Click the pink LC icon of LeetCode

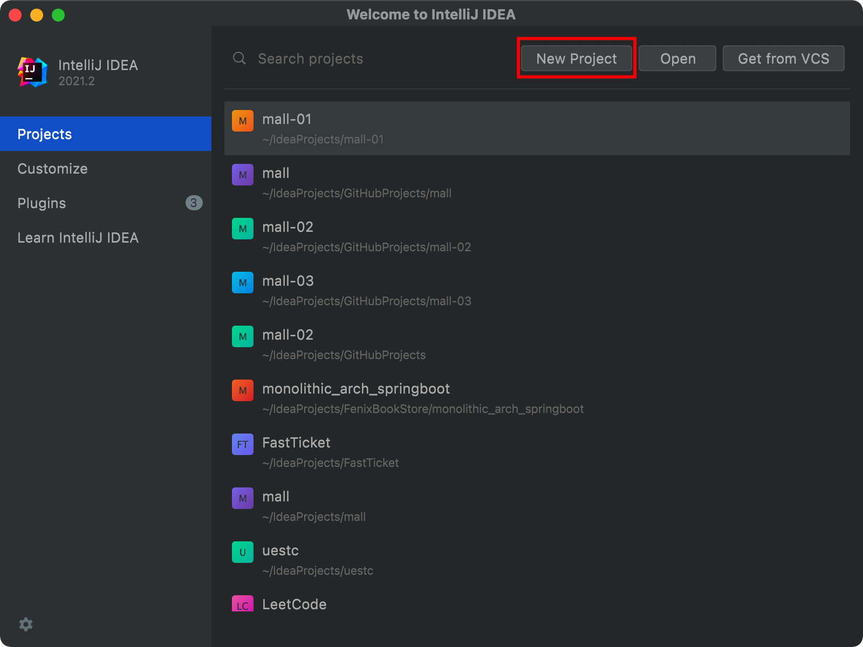coord(243,603)
